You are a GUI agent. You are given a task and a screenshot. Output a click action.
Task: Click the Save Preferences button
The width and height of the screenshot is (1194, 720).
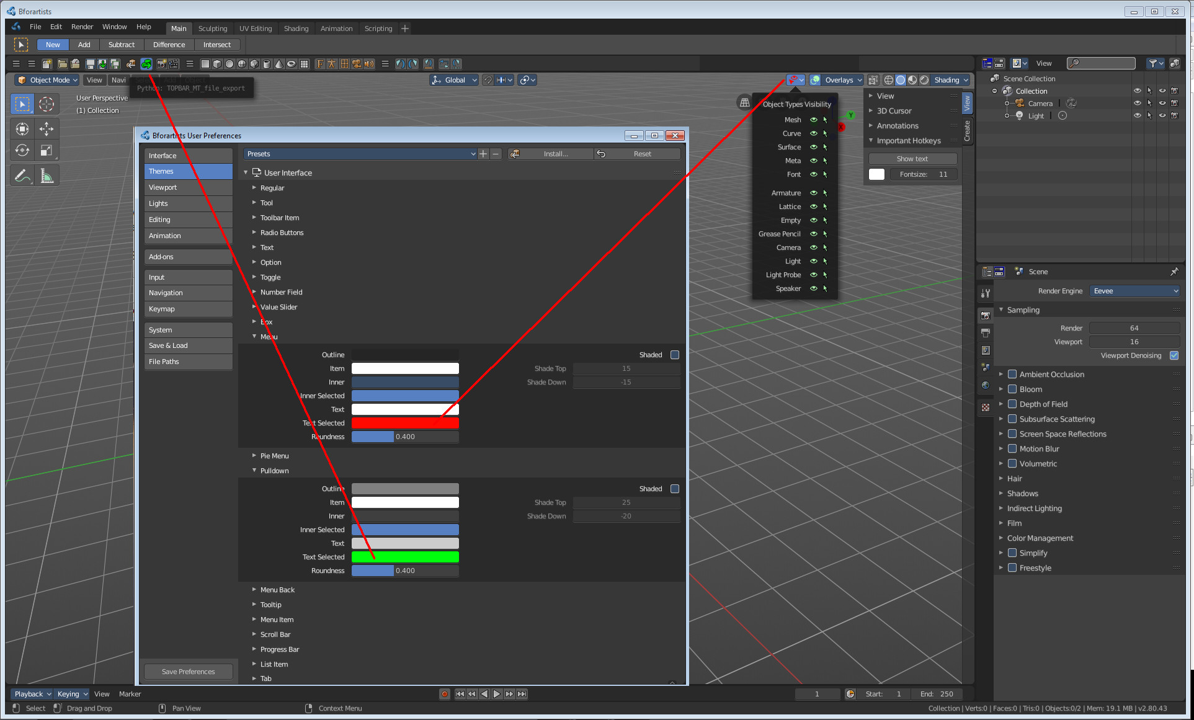pyautogui.click(x=189, y=672)
